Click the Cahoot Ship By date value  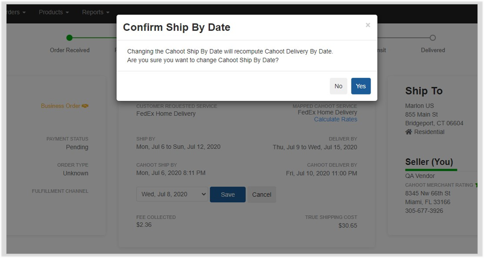coord(170,173)
